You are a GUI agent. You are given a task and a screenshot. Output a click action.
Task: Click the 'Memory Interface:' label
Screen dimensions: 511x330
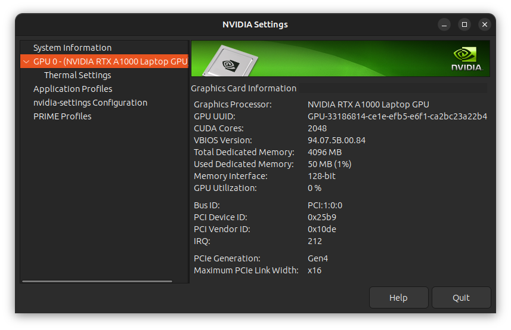coord(231,176)
